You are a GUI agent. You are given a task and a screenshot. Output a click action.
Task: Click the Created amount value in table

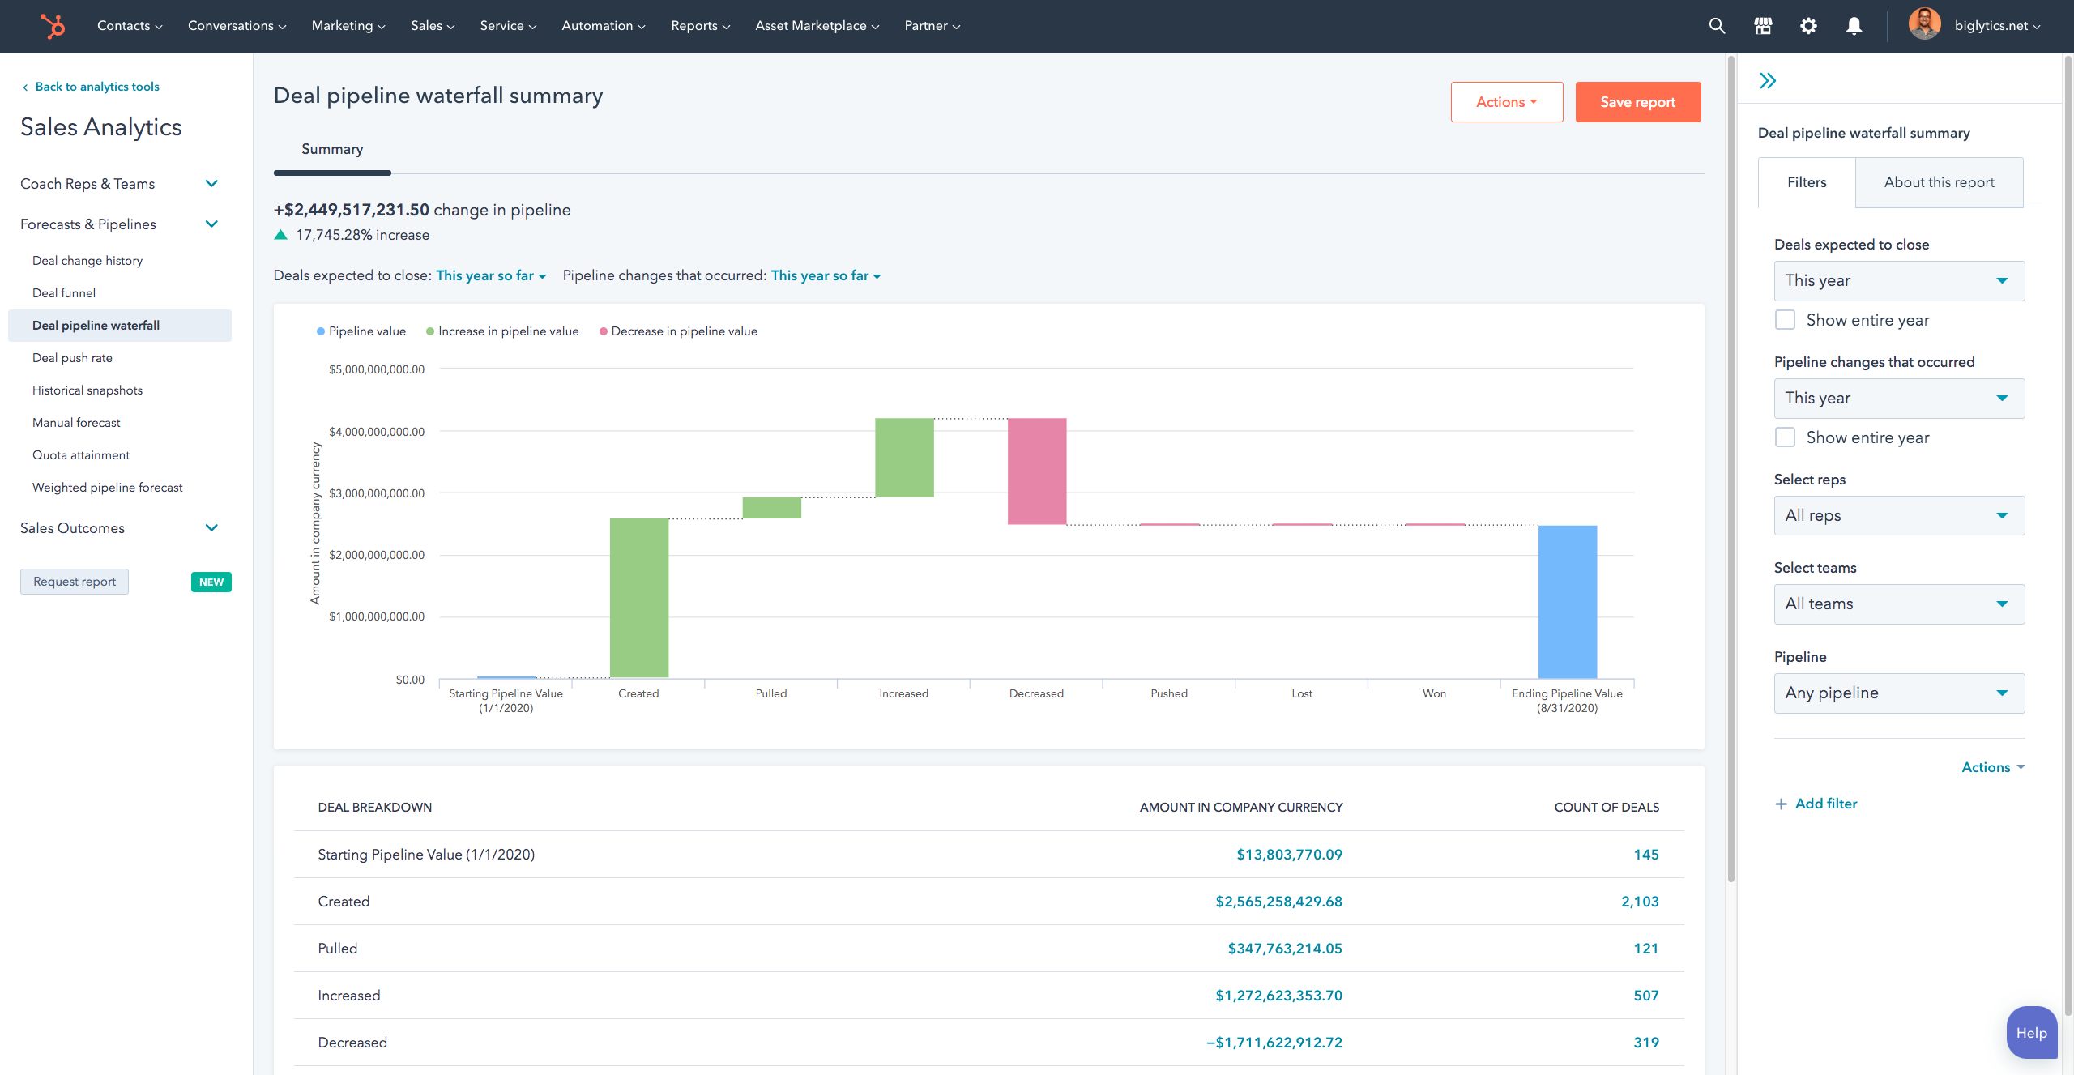pyautogui.click(x=1278, y=902)
